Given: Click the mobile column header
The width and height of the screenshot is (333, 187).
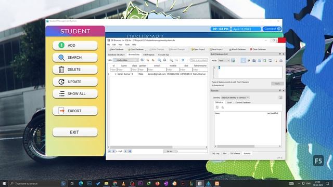Looking at the screenshot, I should pos(173,66).
